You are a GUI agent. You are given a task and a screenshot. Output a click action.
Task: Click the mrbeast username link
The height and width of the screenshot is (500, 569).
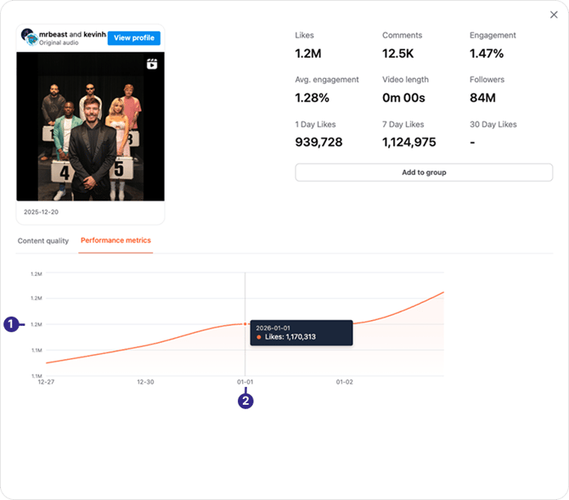click(x=56, y=34)
